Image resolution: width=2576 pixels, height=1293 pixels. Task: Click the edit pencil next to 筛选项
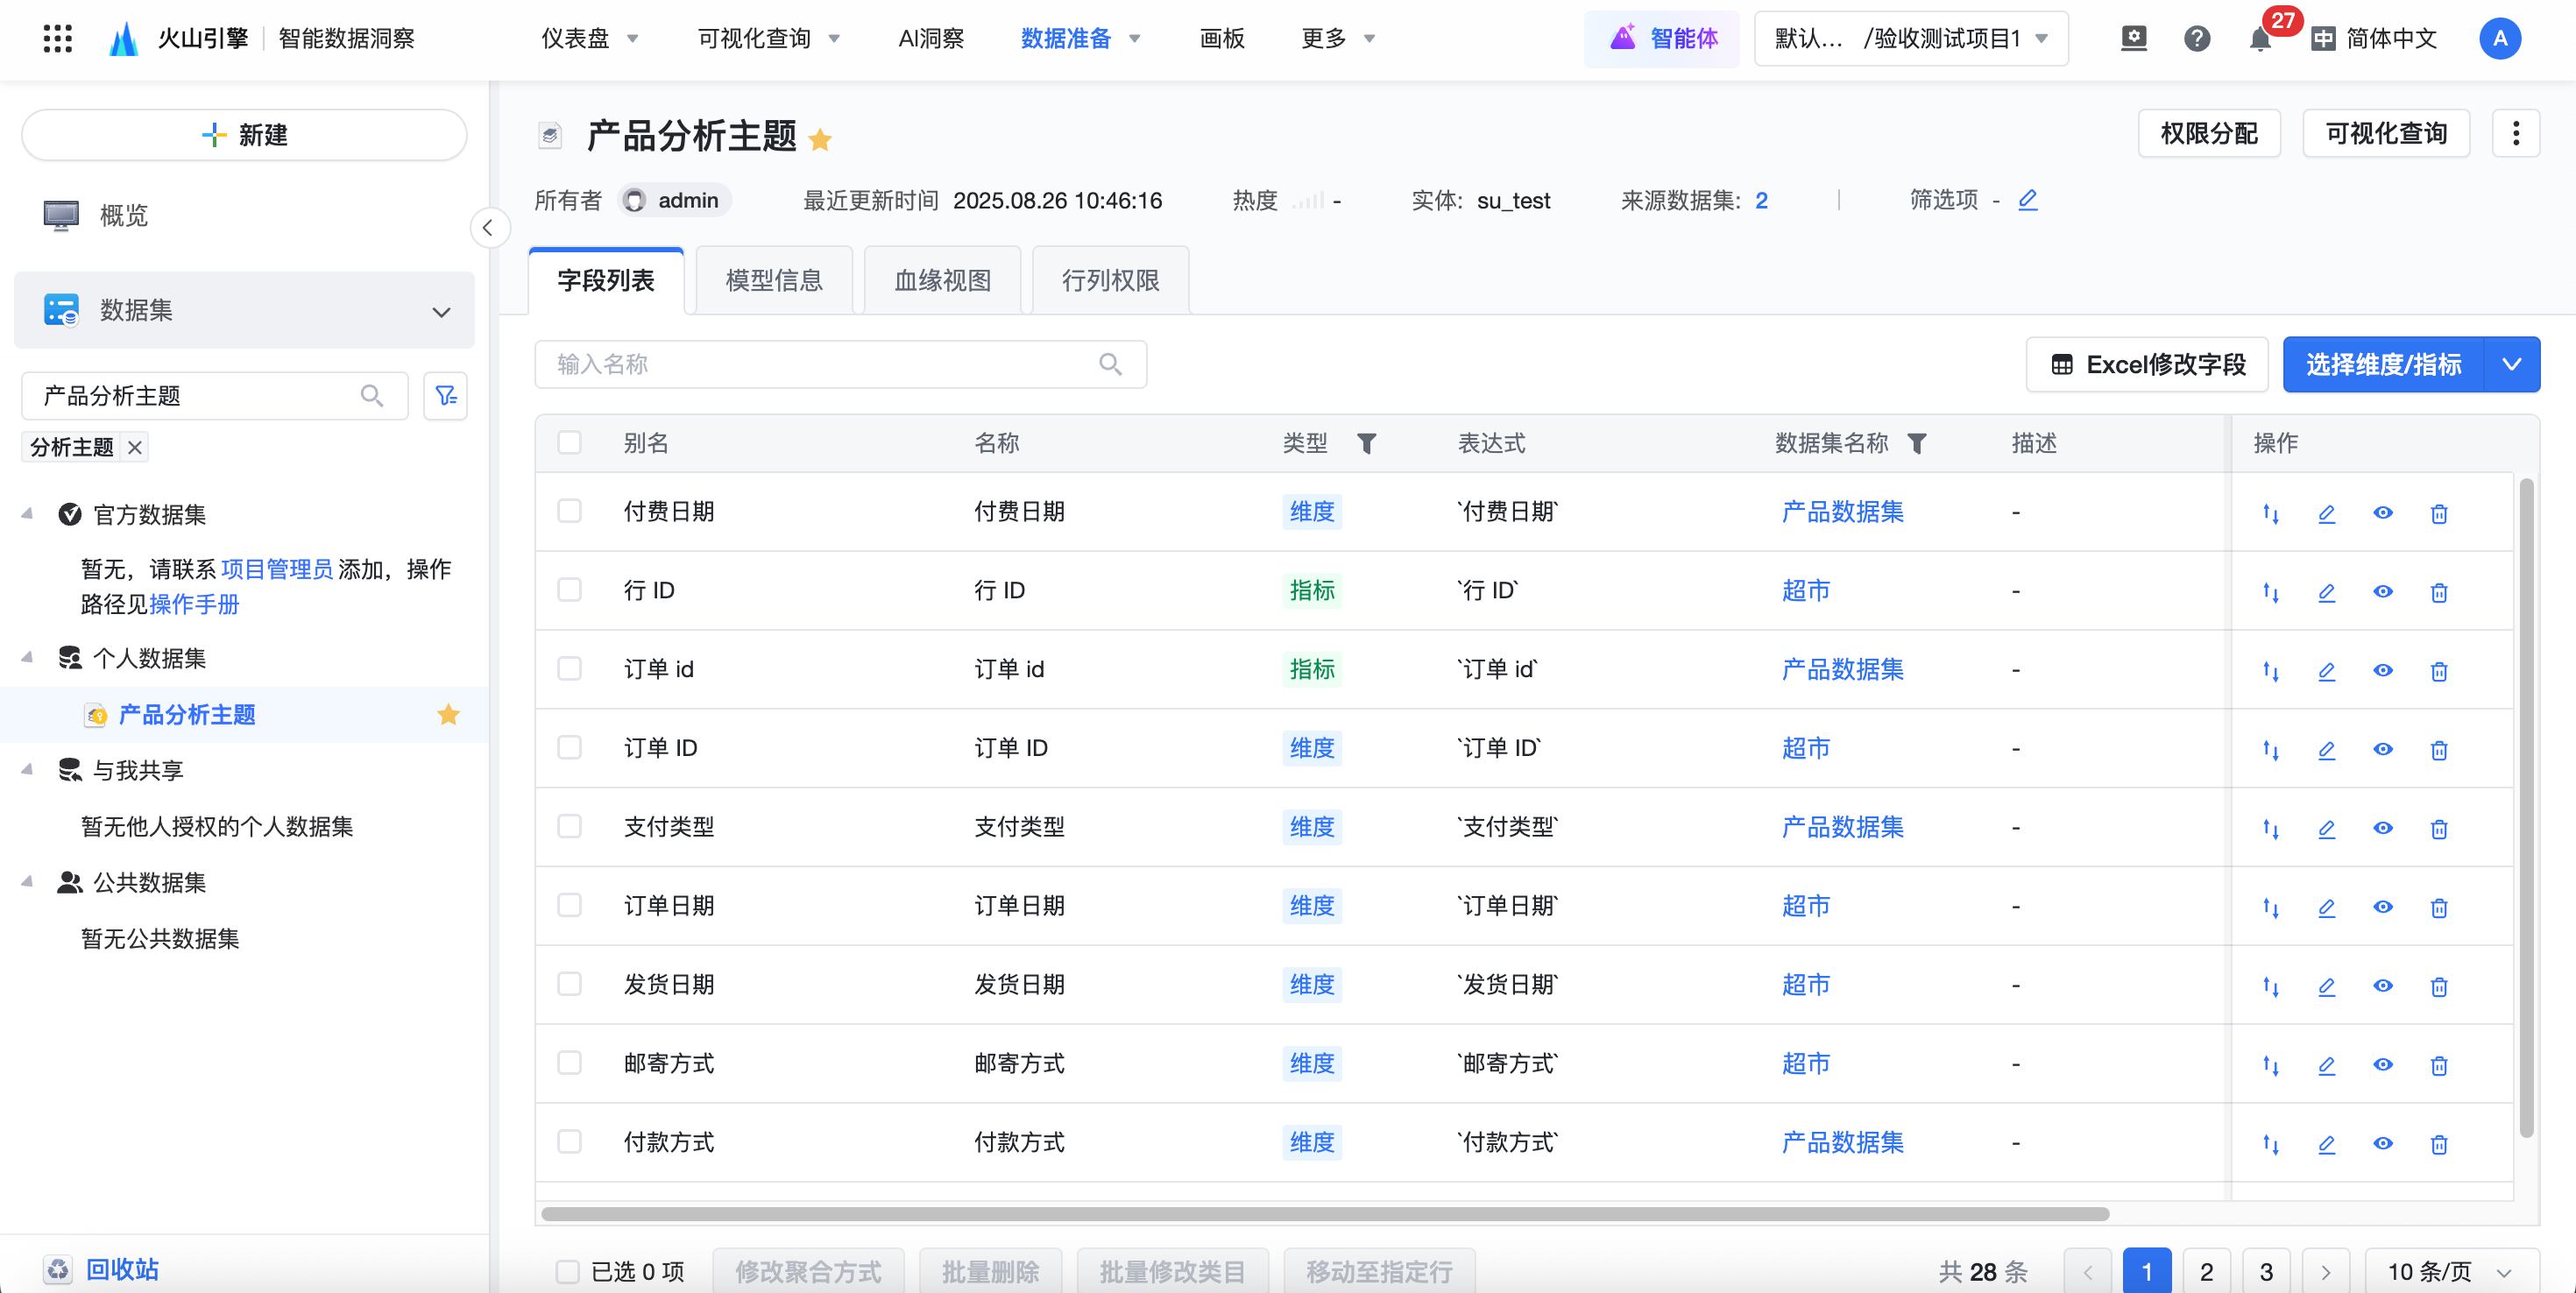tap(2027, 200)
